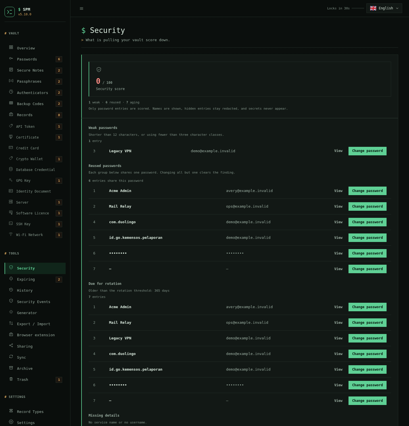Click the Trash bin icon
The width and height of the screenshot is (409, 426).
pyautogui.click(x=11, y=379)
